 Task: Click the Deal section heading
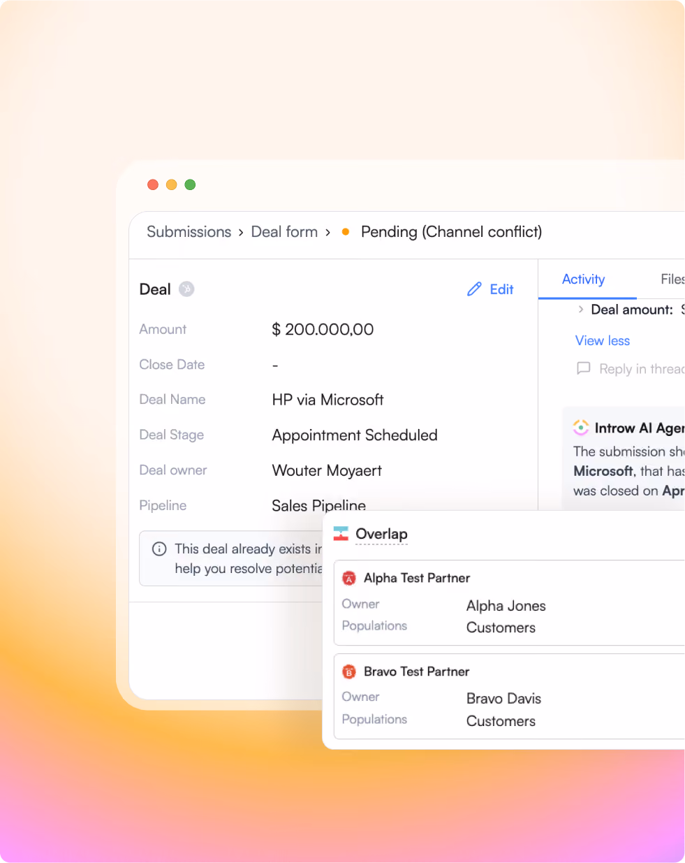coord(155,289)
